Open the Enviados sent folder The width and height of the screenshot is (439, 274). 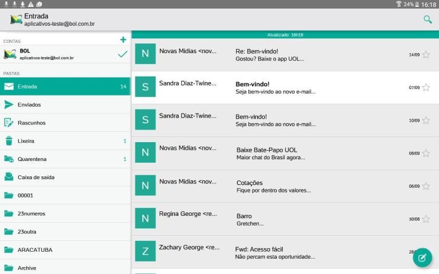click(65, 104)
